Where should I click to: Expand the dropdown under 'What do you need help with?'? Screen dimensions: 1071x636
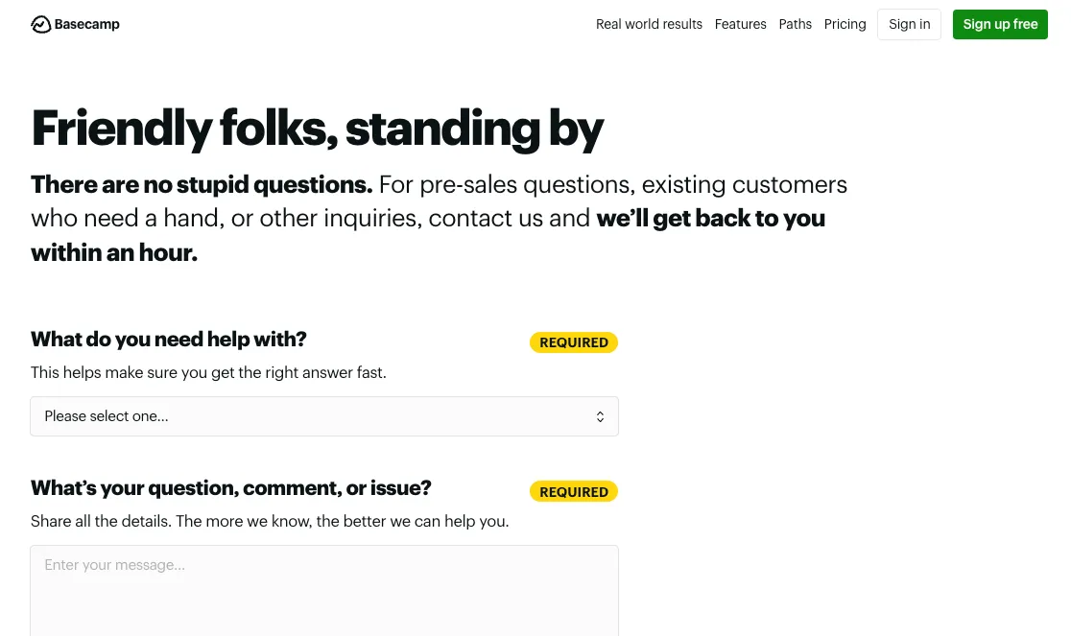(324, 416)
